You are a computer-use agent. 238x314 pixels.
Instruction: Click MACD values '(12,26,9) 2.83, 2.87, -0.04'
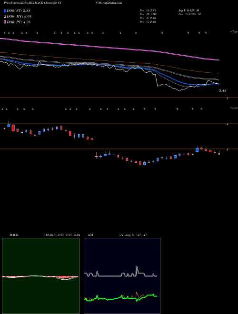(x=62, y=235)
